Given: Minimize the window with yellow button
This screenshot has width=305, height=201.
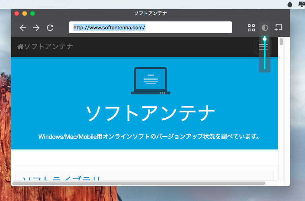Looking at the screenshot, I should point(25,13).
